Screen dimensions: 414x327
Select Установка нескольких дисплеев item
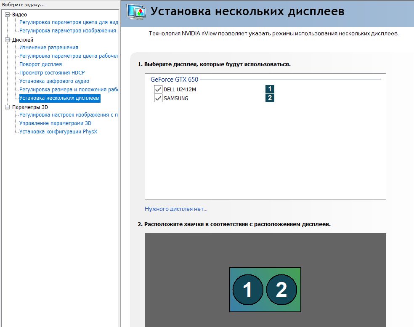59,98
